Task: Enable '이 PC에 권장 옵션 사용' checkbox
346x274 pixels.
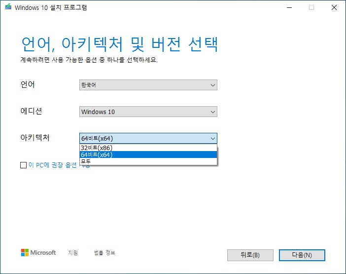Action: (x=23, y=165)
